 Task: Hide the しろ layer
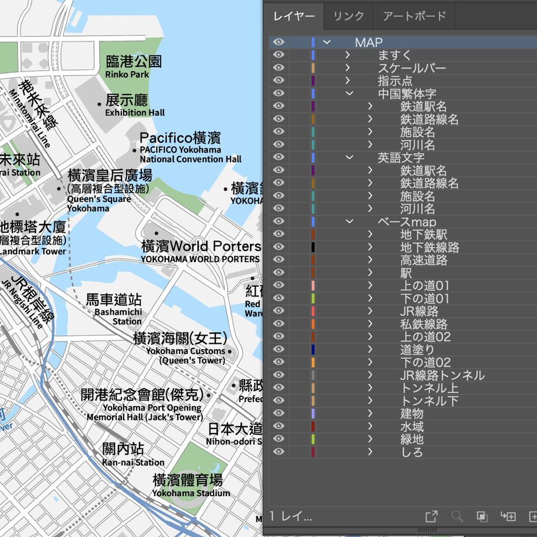279,451
